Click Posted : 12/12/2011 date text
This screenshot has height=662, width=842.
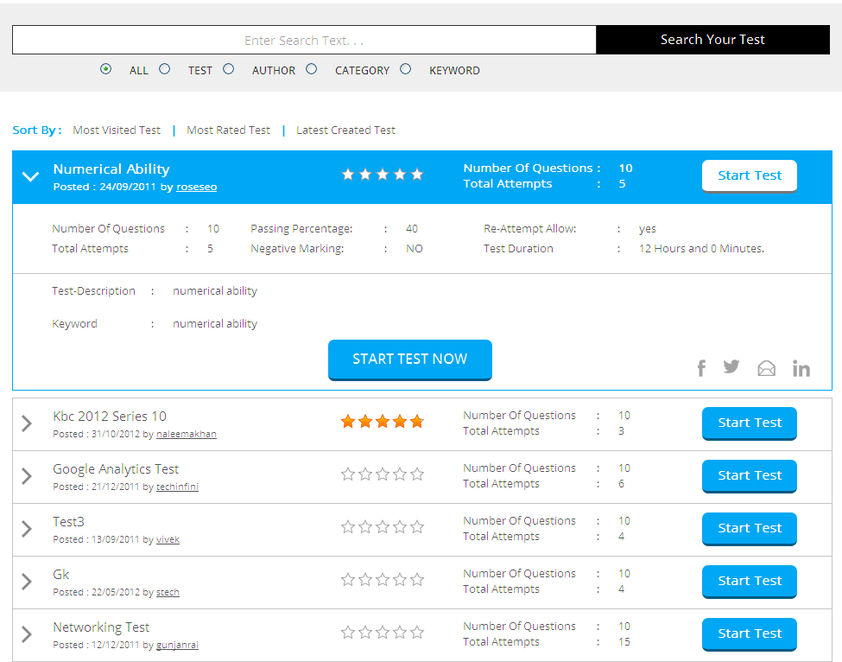(x=96, y=645)
